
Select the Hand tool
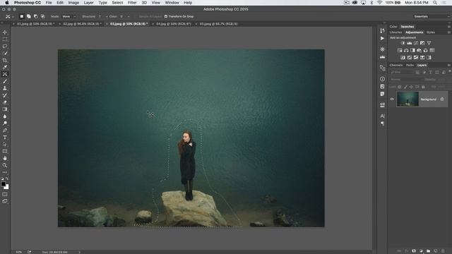pyautogui.click(x=5, y=158)
